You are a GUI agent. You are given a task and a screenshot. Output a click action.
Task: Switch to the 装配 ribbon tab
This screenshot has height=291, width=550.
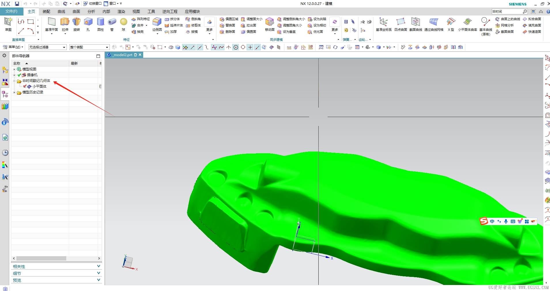pyautogui.click(x=46, y=12)
